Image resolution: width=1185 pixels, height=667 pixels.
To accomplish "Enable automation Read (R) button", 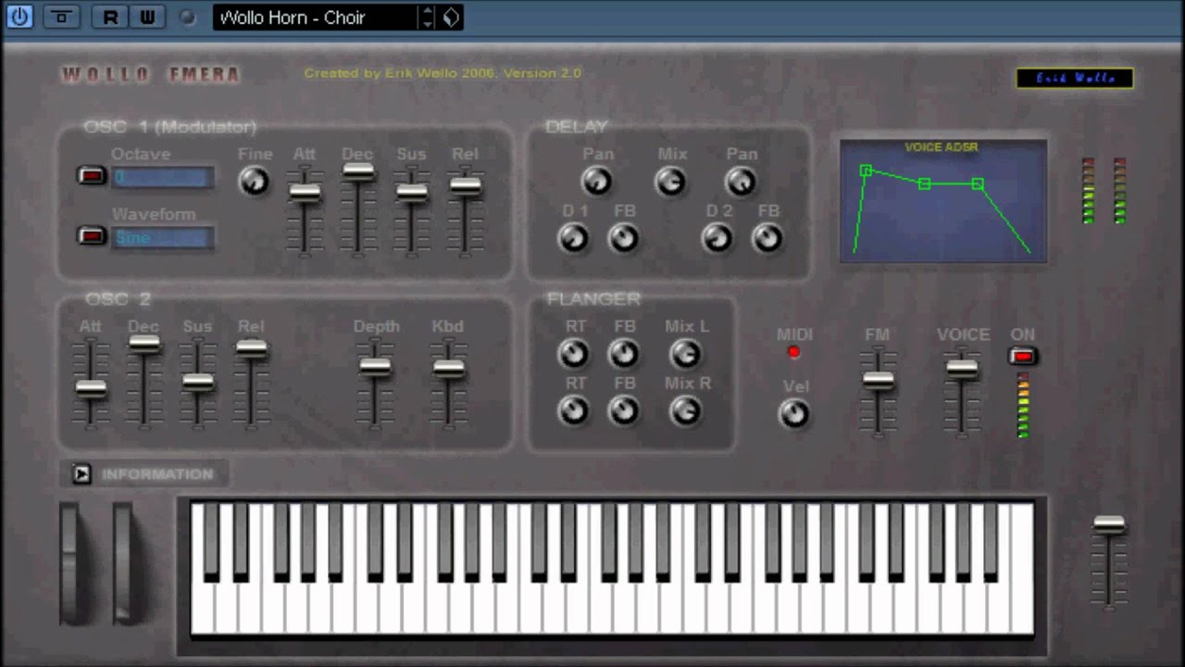I will pyautogui.click(x=110, y=17).
